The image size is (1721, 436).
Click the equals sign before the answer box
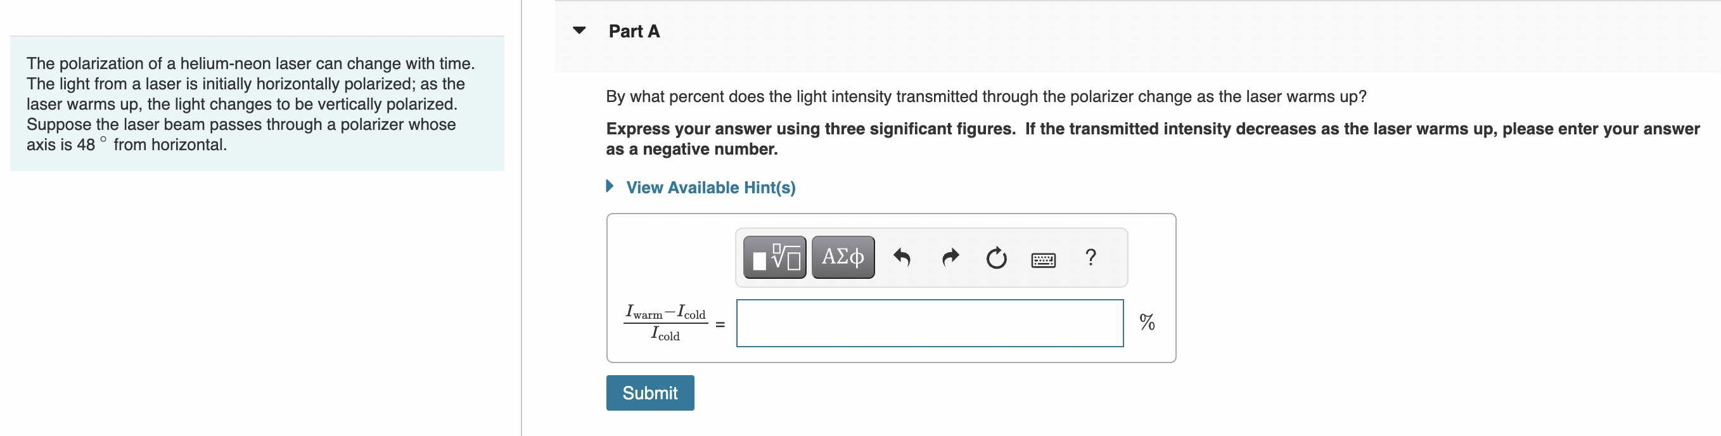(x=720, y=324)
